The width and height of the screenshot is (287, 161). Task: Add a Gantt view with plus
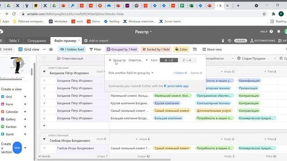click(25, 134)
